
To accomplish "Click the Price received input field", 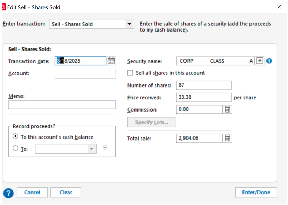I will (x=204, y=97).
